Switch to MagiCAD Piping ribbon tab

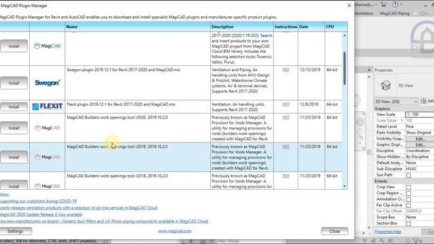click(x=395, y=14)
